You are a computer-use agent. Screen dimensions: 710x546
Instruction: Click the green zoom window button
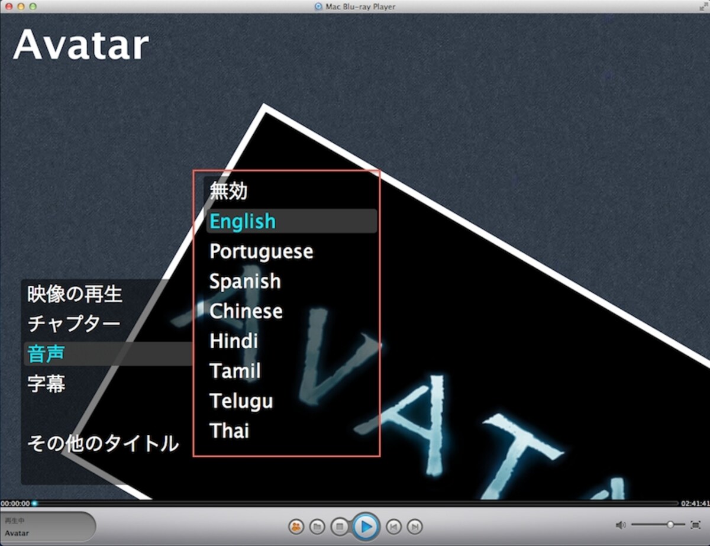point(33,7)
